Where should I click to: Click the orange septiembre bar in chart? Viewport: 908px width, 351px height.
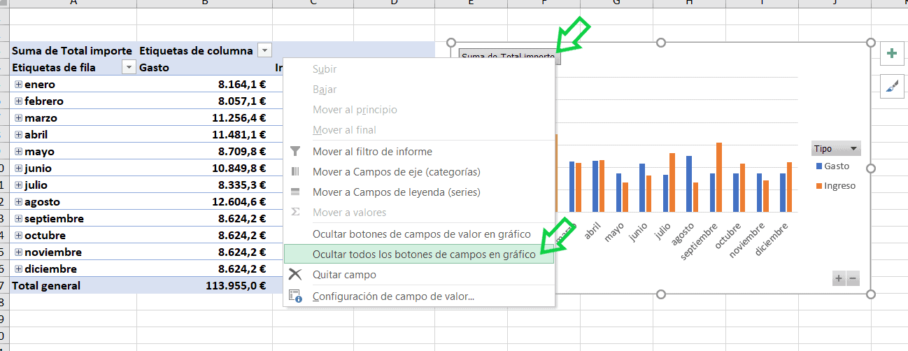(719, 177)
